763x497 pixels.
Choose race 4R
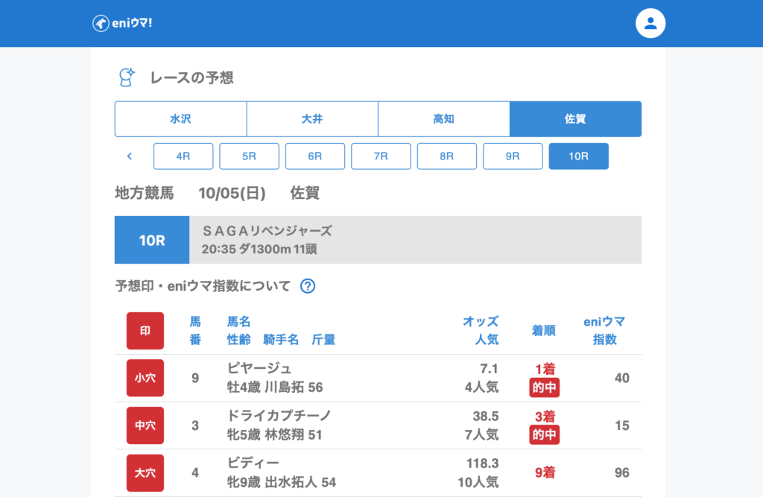click(183, 156)
